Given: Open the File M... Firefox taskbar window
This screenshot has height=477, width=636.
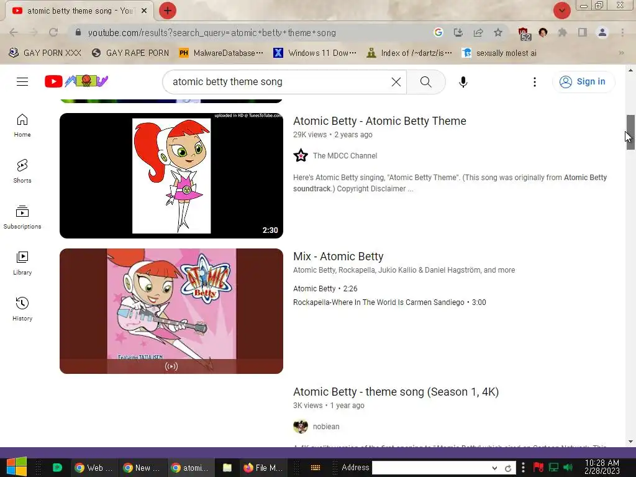Looking at the screenshot, I should (263, 468).
